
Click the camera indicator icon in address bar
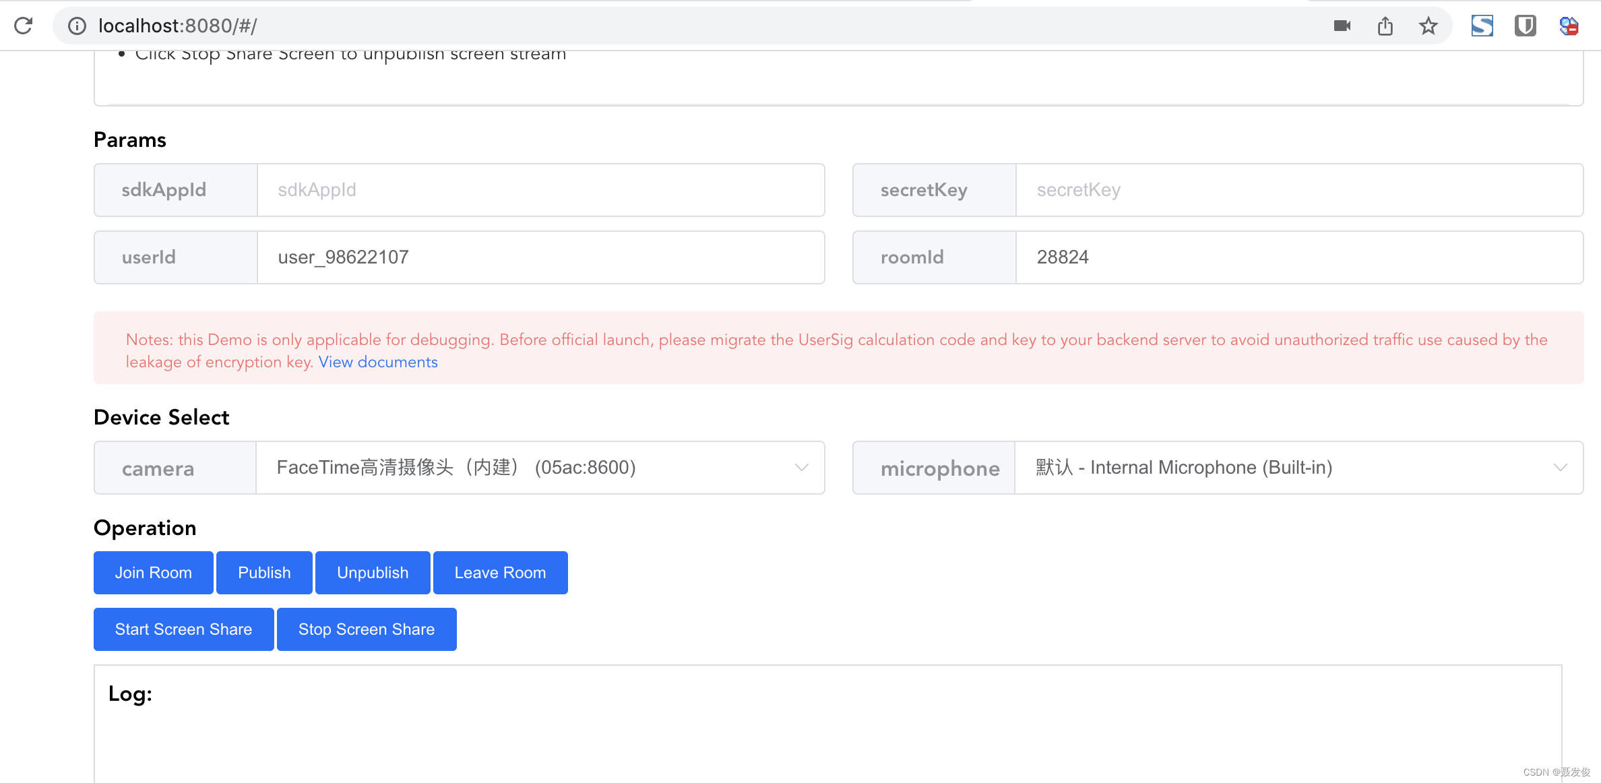click(1342, 26)
